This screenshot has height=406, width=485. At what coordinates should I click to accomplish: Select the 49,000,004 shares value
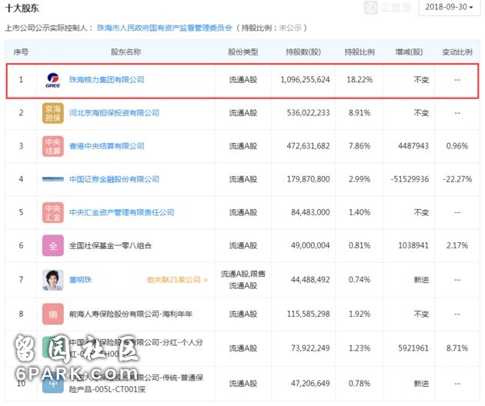(310, 245)
